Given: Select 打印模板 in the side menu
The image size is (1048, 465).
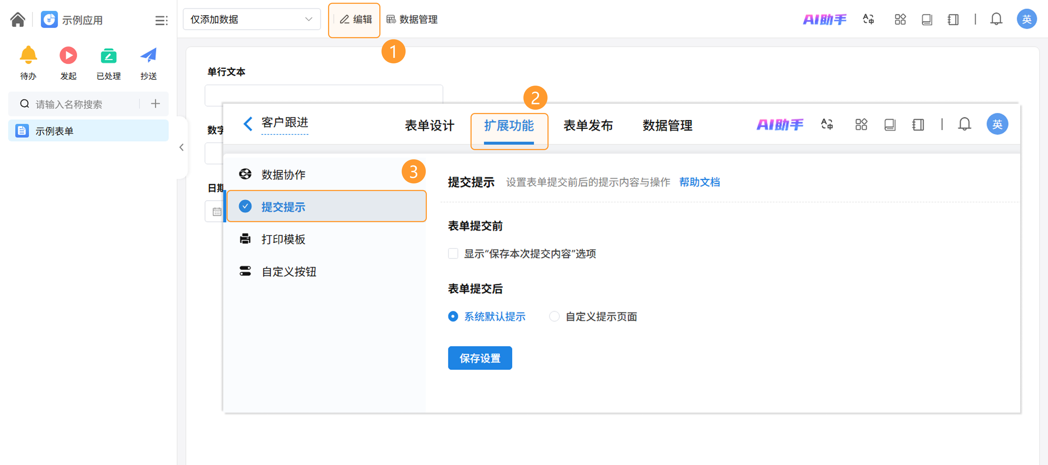Looking at the screenshot, I should click(283, 239).
